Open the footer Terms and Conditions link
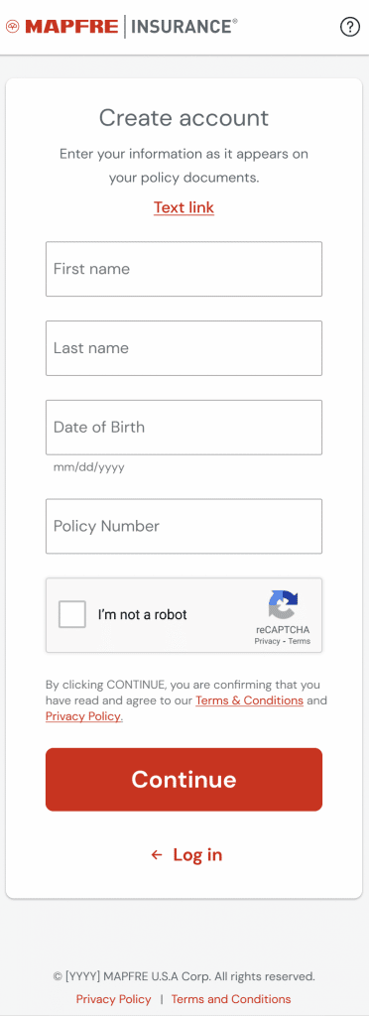Image resolution: width=369 pixels, height=1016 pixels. 231,998
